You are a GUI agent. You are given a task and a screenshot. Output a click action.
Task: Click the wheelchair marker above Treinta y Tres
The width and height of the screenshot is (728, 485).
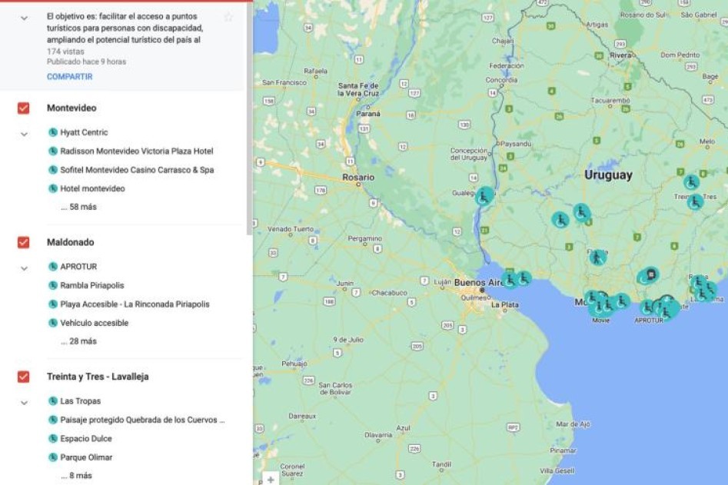pyautogui.click(x=691, y=182)
